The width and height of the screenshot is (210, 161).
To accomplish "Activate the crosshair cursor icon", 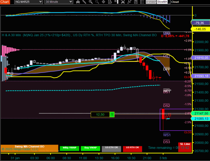I will [103, 2].
